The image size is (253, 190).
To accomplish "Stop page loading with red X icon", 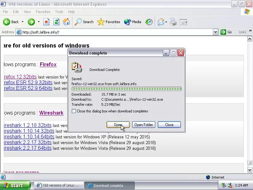I will pyautogui.click(x=46, y=22).
